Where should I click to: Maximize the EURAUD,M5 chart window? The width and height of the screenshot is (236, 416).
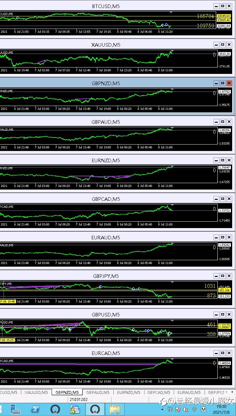[223, 237]
